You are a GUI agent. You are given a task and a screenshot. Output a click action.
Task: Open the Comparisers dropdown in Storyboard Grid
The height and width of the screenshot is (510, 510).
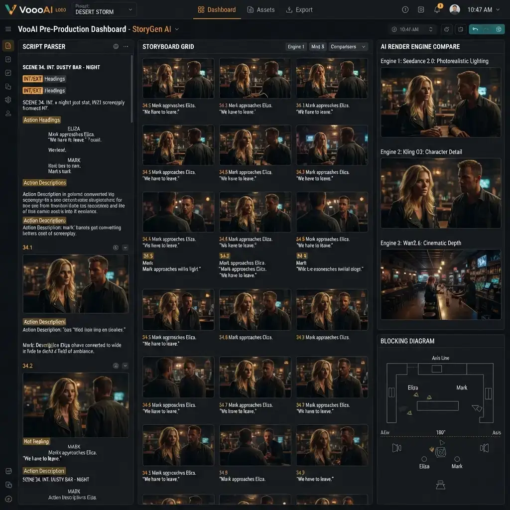[x=348, y=46]
